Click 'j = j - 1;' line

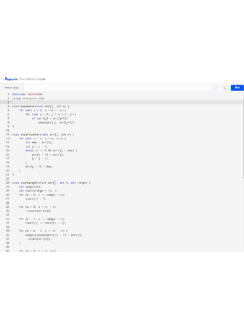click(x=40, y=159)
